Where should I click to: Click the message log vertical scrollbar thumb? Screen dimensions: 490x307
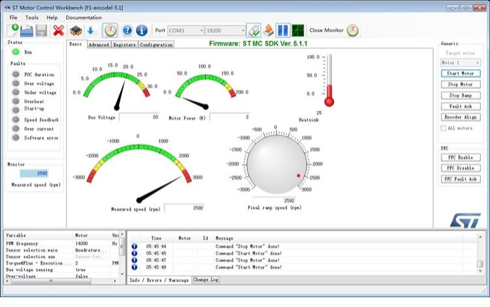point(480,264)
